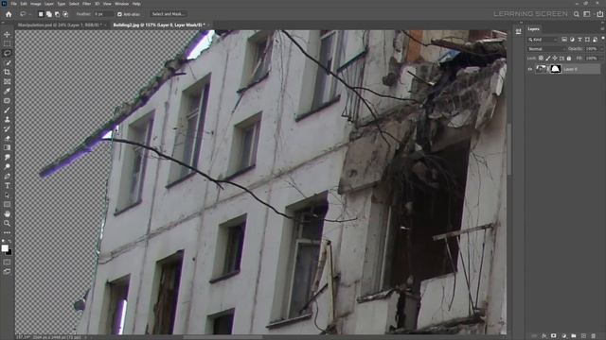Screen dimensions: 606x340
Task: Open the workspace switcher icon
Action: click(587, 14)
